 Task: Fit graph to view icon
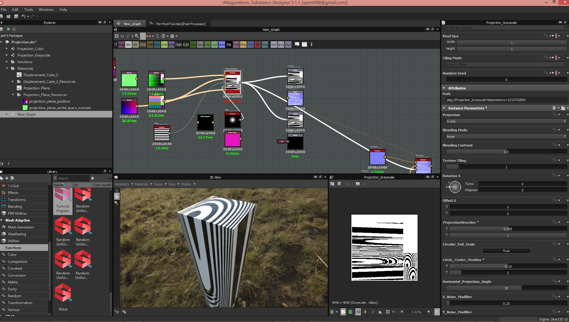click(x=117, y=36)
